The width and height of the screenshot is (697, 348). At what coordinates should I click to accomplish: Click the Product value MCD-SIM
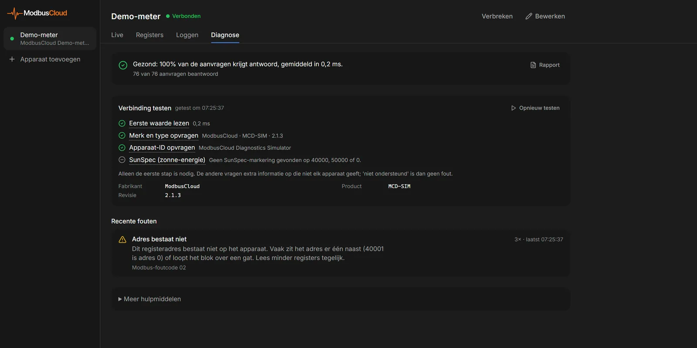tap(399, 186)
